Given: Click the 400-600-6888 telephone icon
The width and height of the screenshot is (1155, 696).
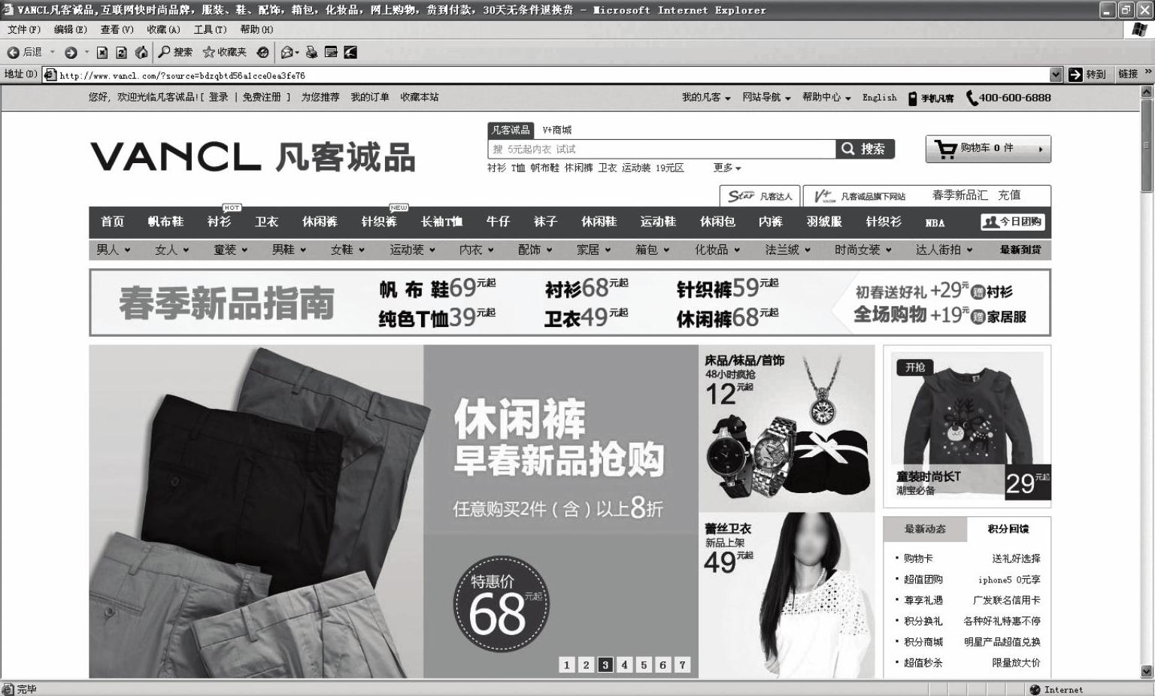Looking at the screenshot, I should pos(972,98).
